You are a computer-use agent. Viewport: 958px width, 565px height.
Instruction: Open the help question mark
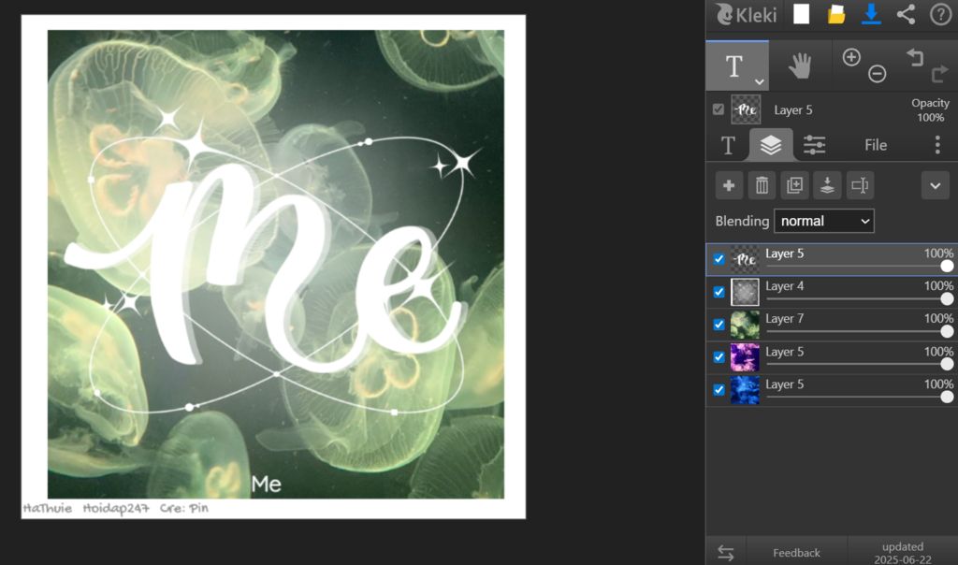click(940, 13)
